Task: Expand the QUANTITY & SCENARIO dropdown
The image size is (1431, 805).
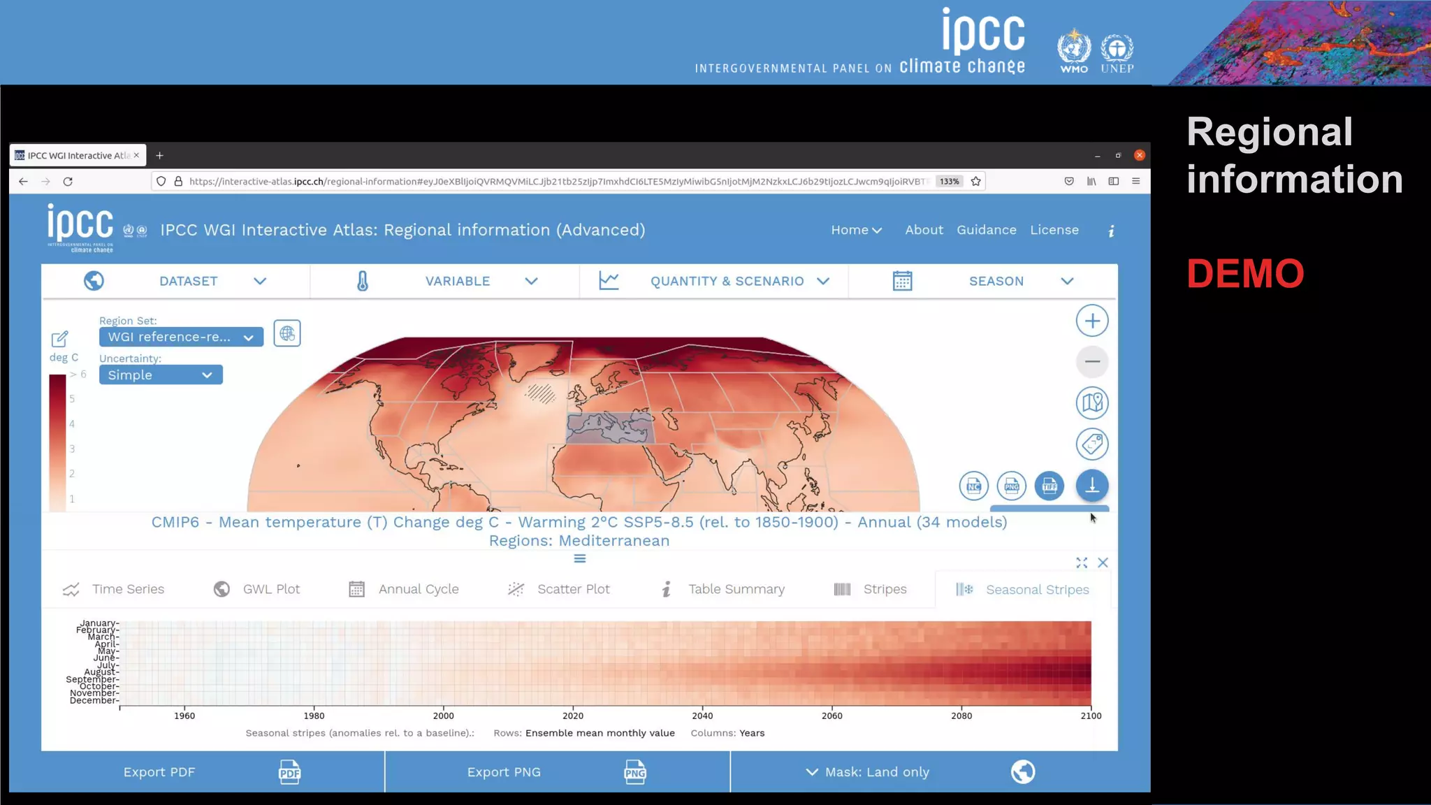Action: pyautogui.click(x=823, y=281)
